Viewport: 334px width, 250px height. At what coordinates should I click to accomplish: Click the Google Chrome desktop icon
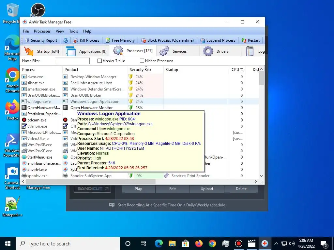(x=12, y=80)
